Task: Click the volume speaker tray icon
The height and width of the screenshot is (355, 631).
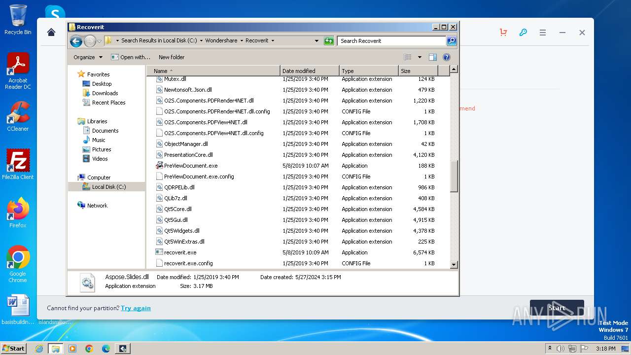Action: [561, 349]
